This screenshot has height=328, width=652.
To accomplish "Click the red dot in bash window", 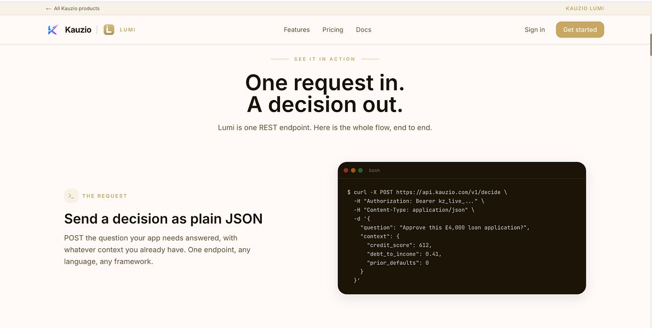I will coord(346,171).
